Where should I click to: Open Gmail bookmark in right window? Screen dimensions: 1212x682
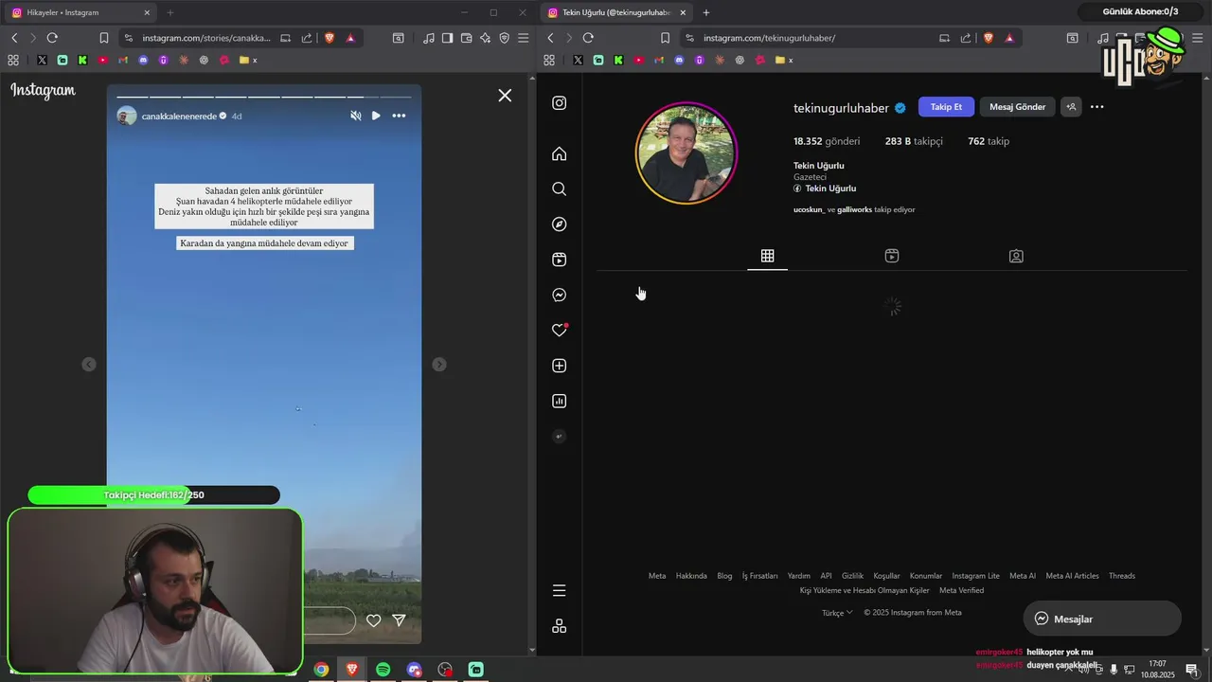pos(659,60)
